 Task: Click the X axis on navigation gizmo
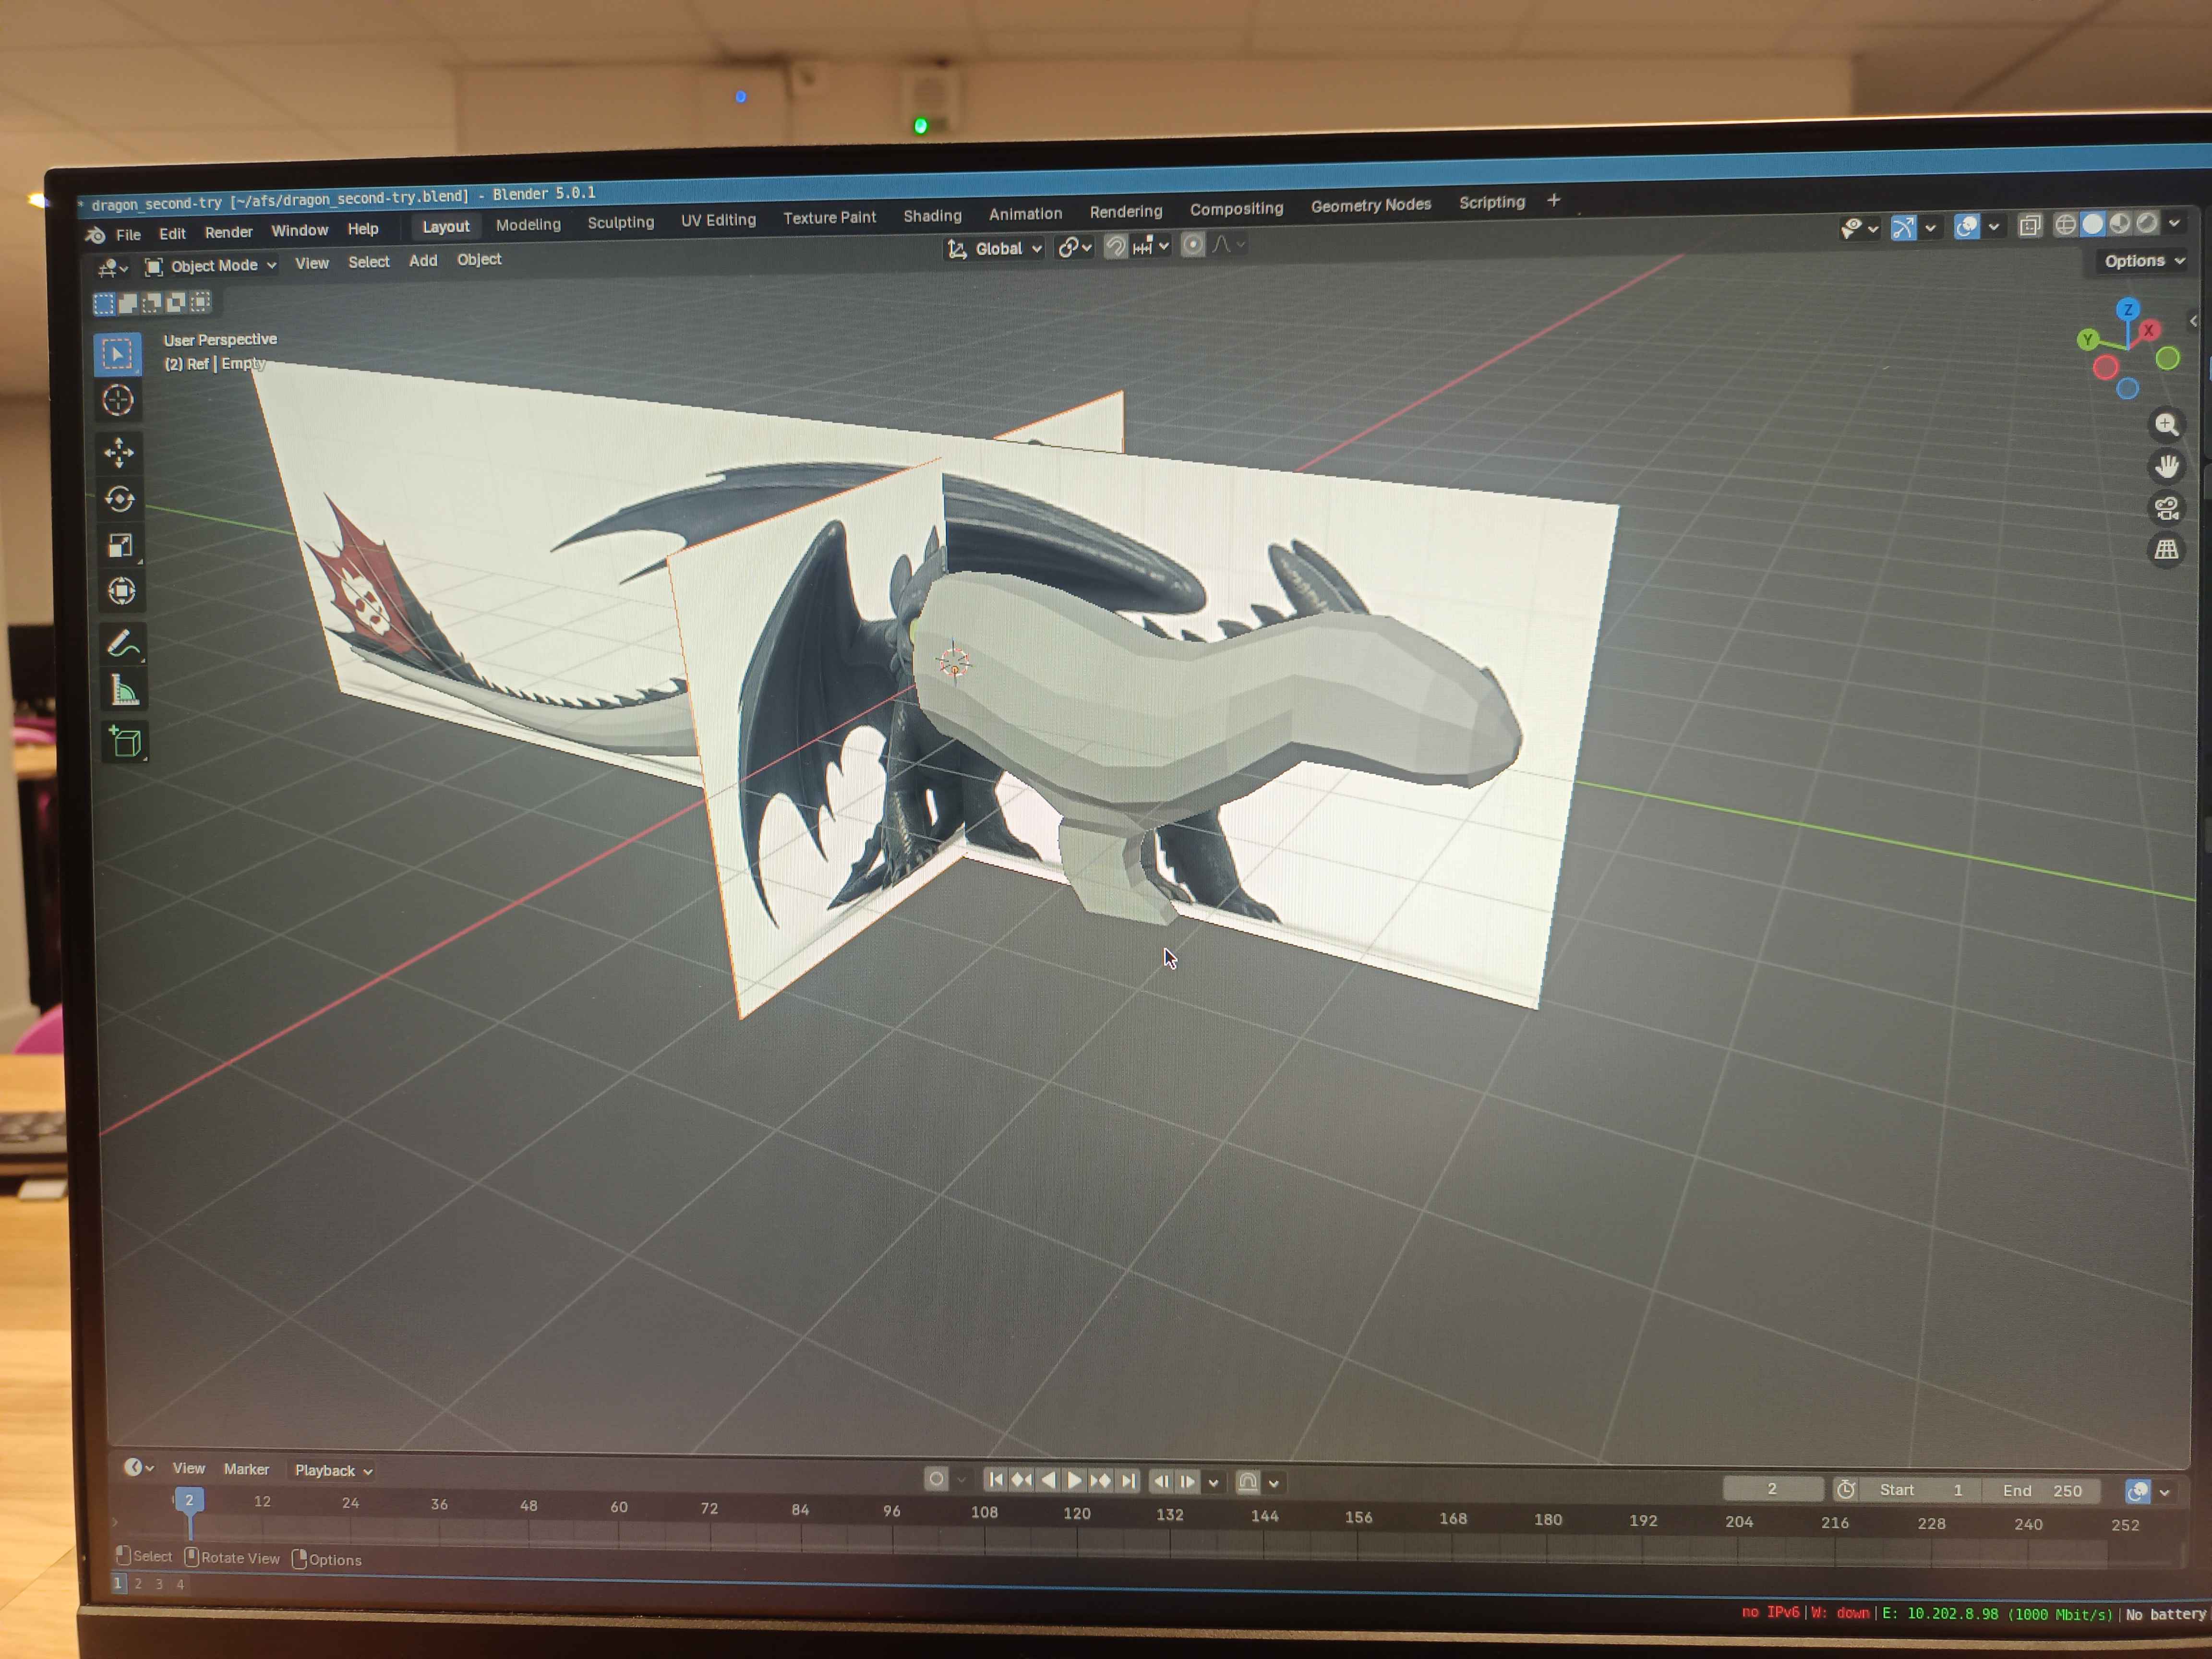click(2148, 330)
